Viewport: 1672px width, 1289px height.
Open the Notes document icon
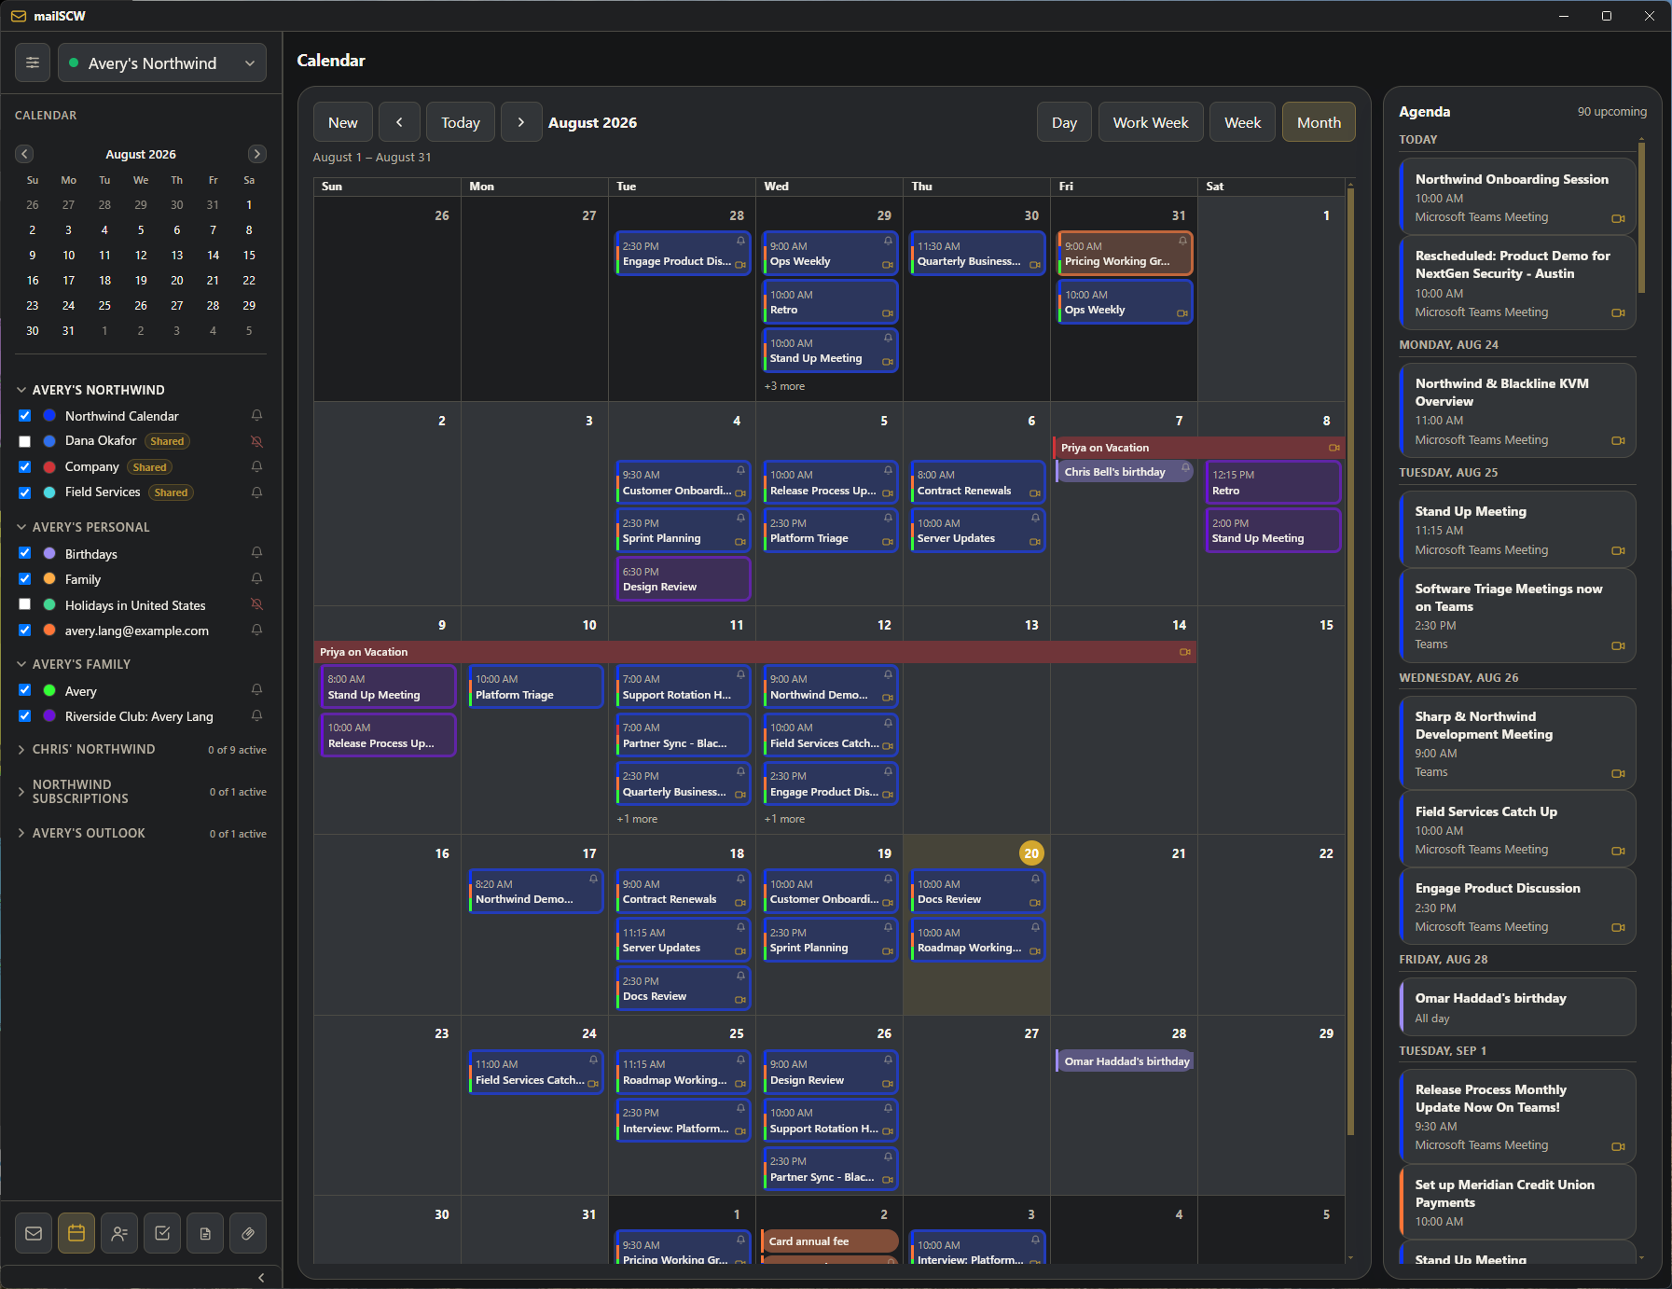coord(205,1233)
